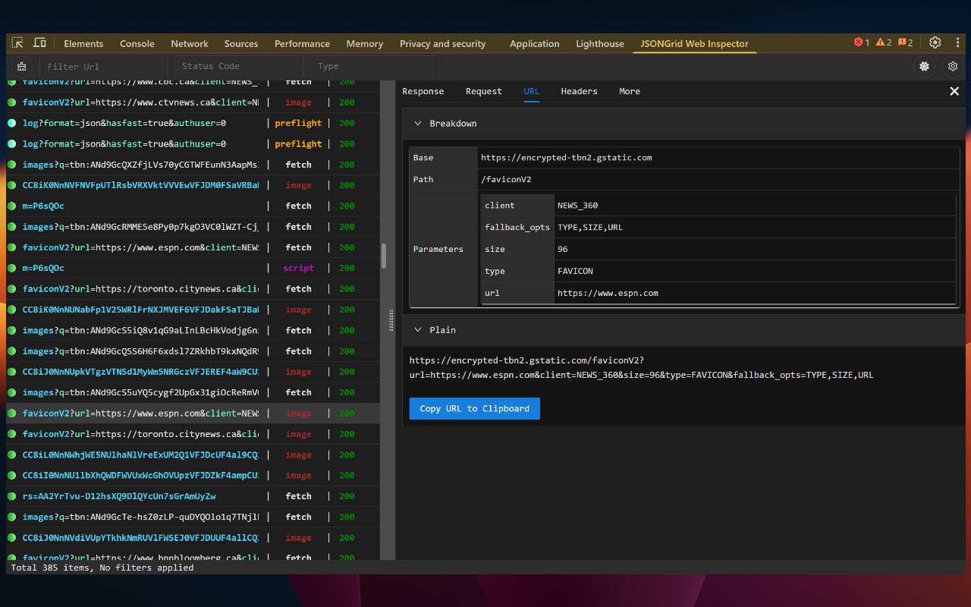This screenshot has width=971, height=607.
Task: Open the Memory tab
Action: tap(365, 43)
